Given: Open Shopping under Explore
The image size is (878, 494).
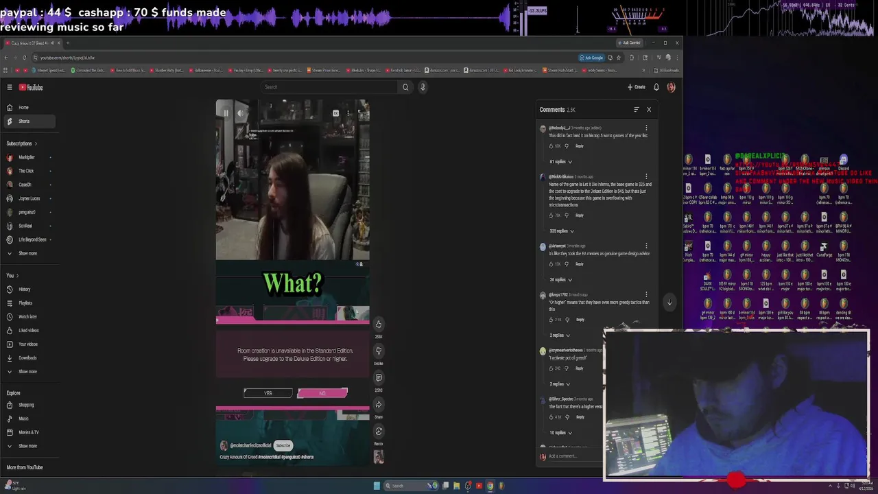Looking at the screenshot, I should 28,405.
